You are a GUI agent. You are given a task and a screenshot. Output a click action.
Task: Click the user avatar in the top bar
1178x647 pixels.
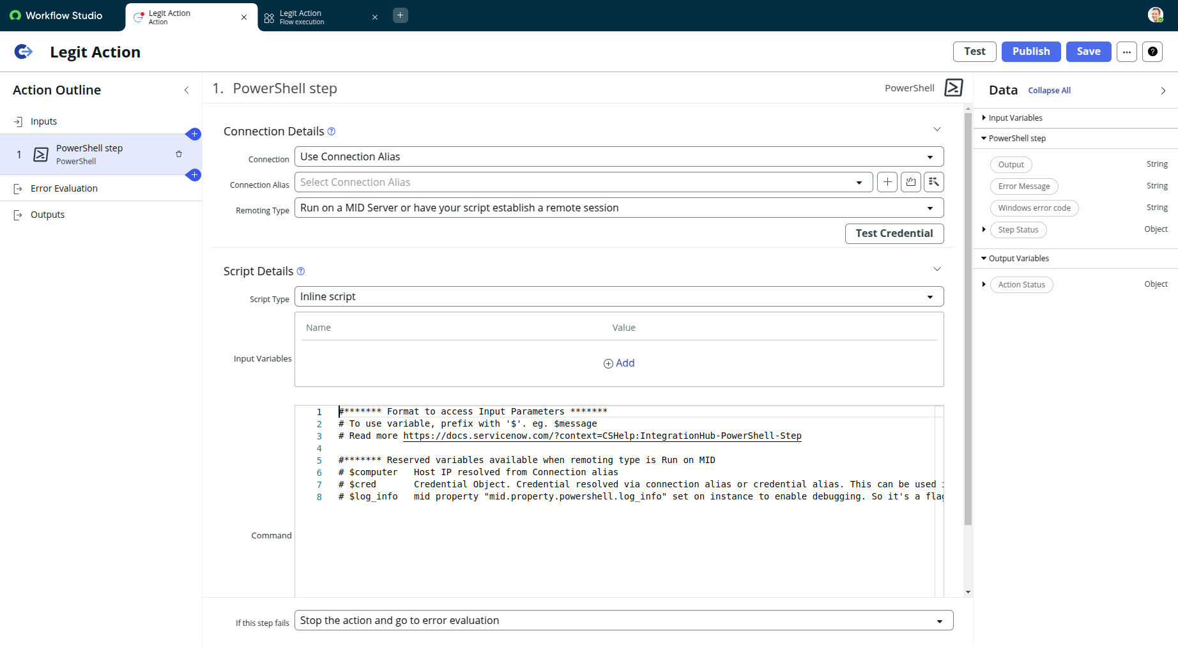click(1156, 14)
